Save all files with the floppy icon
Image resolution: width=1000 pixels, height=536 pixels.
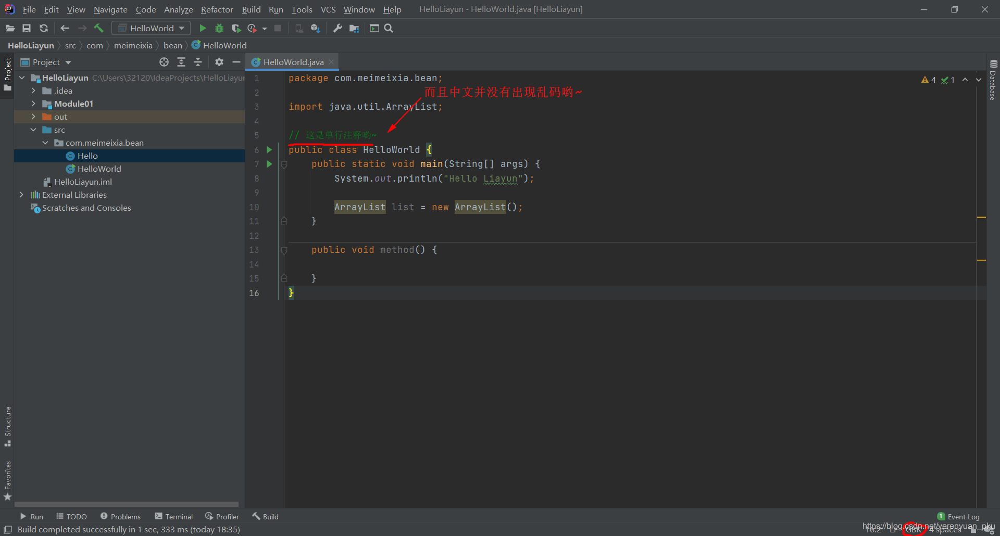[x=27, y=28]
